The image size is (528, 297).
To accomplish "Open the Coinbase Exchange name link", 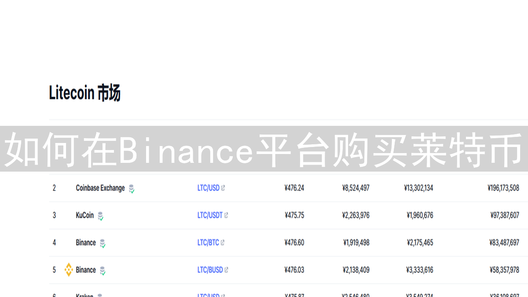I will point(100,188).
